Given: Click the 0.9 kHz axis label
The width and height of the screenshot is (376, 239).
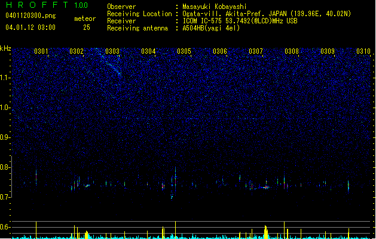Looking at the screenshot, I should [5, 137].
